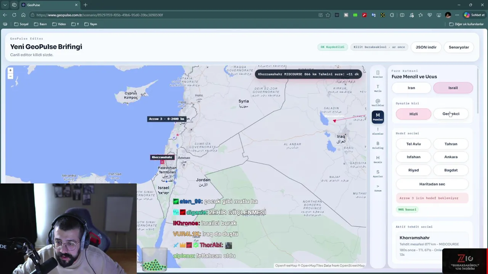Click the Khorramshahr marker label on map

162,157
